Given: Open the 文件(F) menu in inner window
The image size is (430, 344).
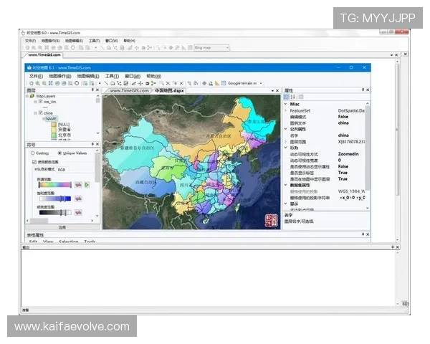Looking at the screenshot, I should (x=36, y=76).
